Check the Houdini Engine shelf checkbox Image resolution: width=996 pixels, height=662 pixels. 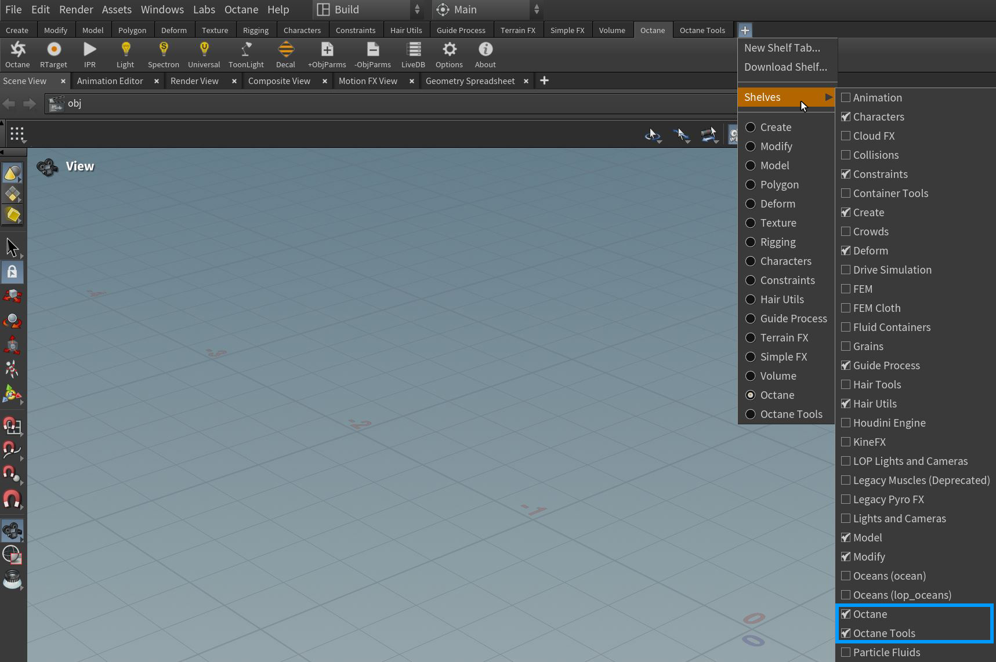[846, 423]
